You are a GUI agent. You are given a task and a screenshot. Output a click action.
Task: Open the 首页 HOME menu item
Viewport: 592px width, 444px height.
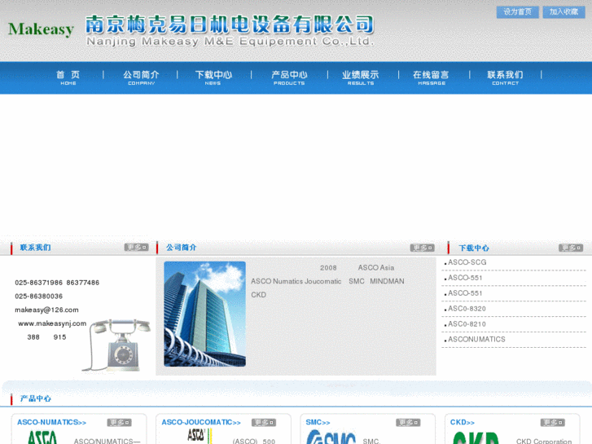click(x=68, y=77)
